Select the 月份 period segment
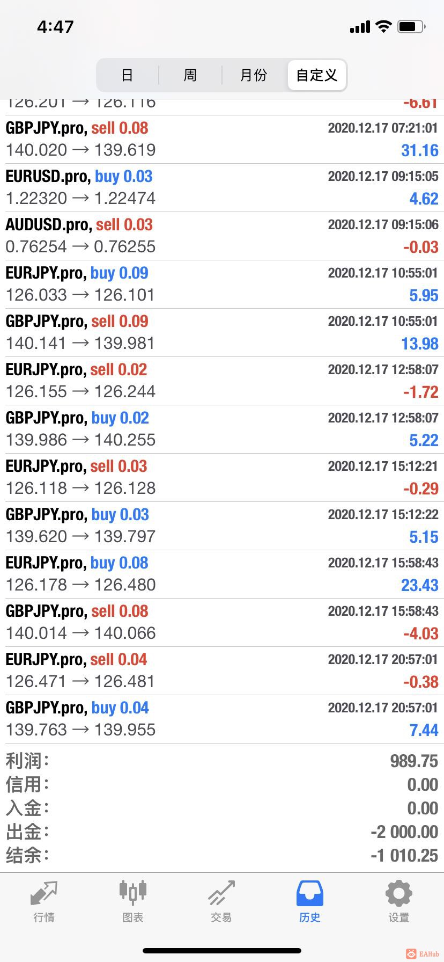The width and height of the screenshot is (444, 962). tap(254, 75)
